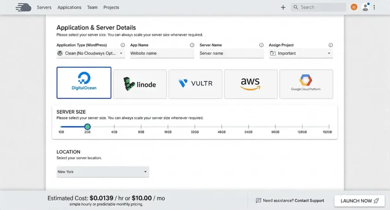Click the search magnifier icon
Screen dimensions: 390x210
pyautogui.click(x=296, y=7)
